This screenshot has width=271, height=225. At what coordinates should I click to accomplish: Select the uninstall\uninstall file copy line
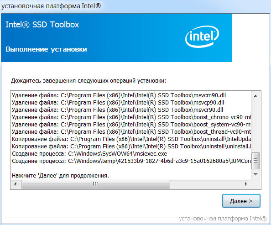(131, 147)
